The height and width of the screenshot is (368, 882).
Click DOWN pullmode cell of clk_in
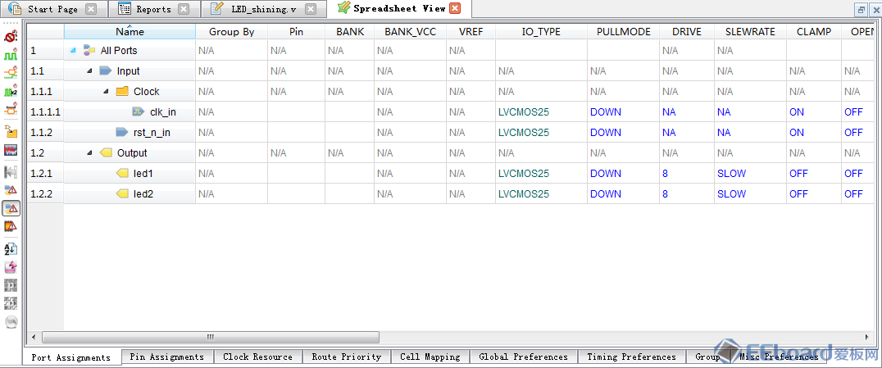tap(623, 112)
